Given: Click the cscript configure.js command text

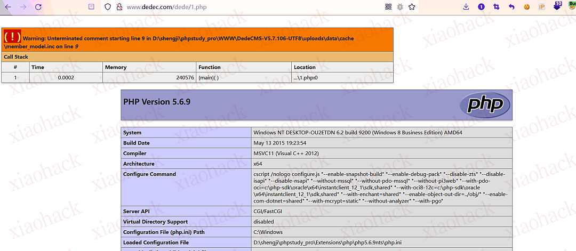Looking at the screenshot, I should tap(380, 188).
